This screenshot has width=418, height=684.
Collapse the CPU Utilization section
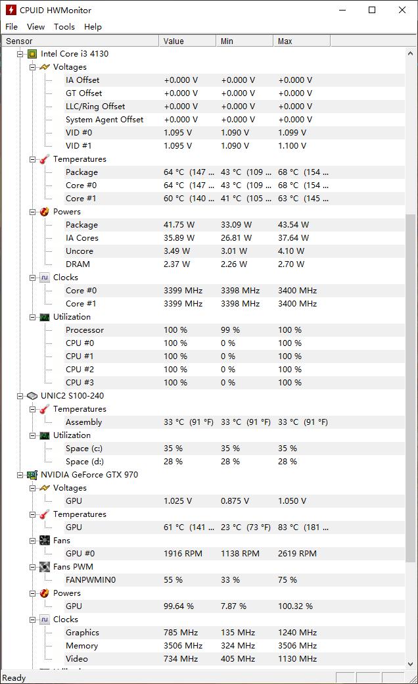pos(33,317)
